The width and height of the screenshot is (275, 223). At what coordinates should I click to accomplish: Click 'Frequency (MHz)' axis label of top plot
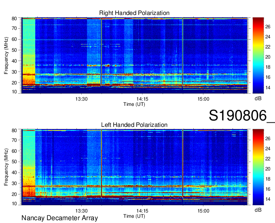(6, 55)
